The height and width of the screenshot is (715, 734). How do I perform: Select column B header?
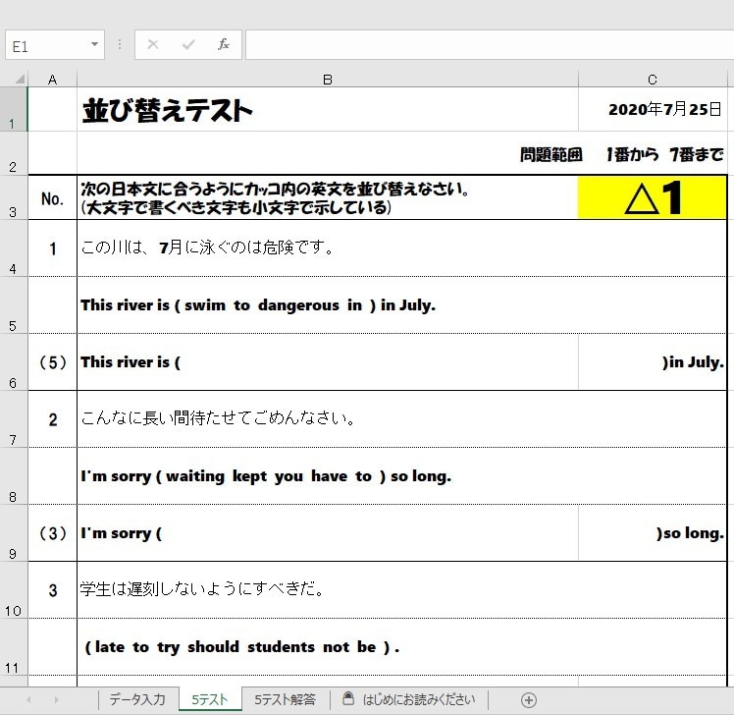328,80
